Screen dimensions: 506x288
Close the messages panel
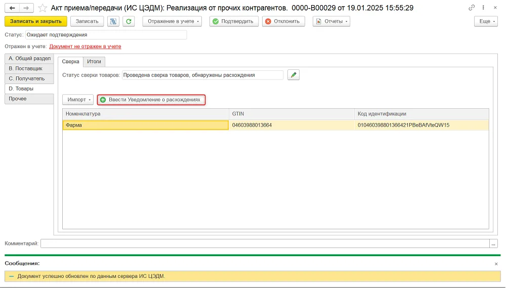[x=496, y=264]
